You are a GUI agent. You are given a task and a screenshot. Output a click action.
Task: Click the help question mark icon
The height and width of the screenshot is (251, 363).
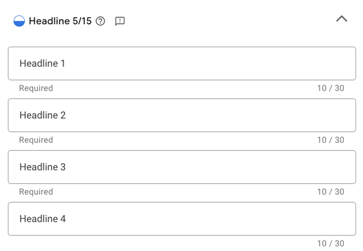click(x=100, y=21)
